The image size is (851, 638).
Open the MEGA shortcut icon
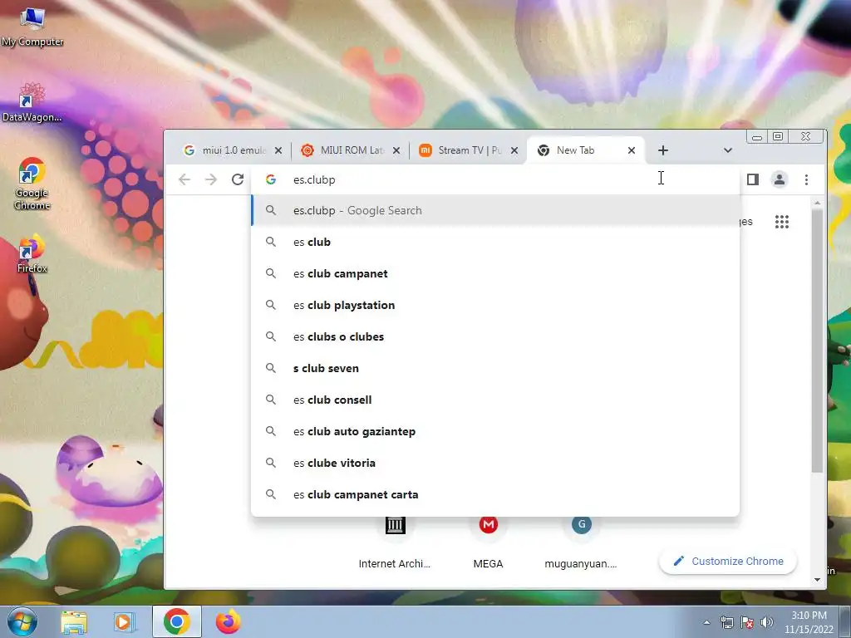pos(488,525)
